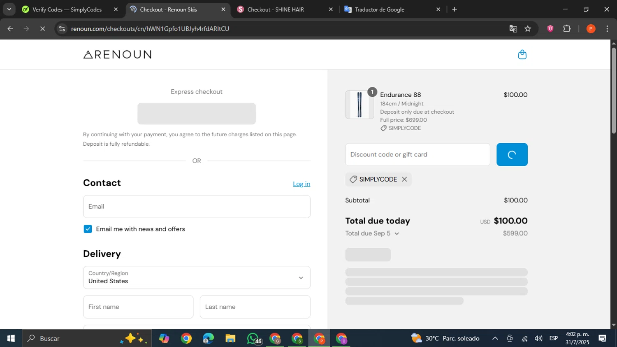Open the Chrome three-dot menu

point(607,28)
